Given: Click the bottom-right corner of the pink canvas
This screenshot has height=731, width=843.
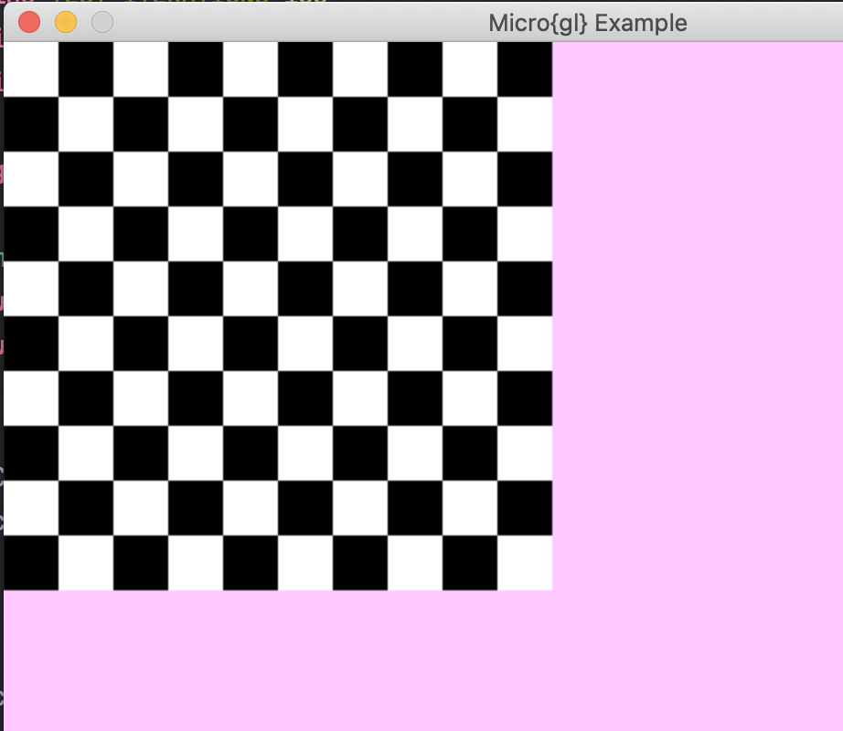Looking at the screenshot, I should 823,713.
